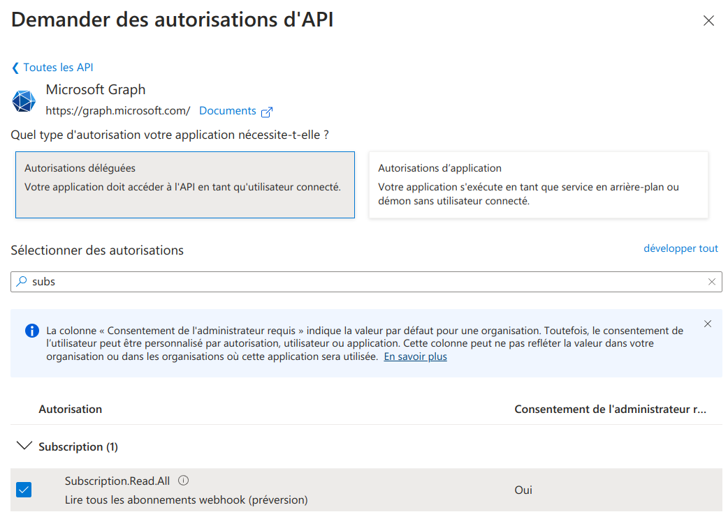Click the https://graph.microsoft.com/ URL text
728x519 pixels.
(x=118, y=111)
